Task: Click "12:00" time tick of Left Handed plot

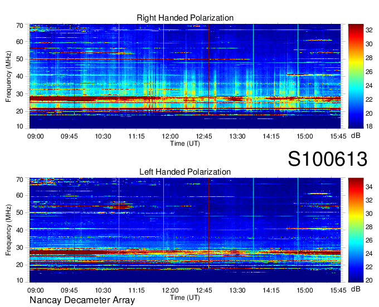Action: [x=170, y=290]
